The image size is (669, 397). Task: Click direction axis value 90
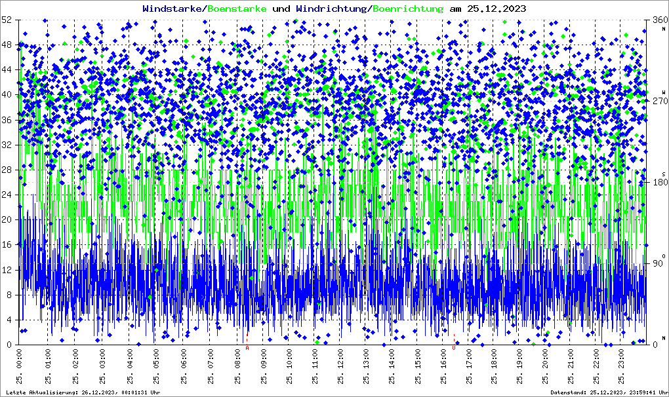click(x=658, y=263)
